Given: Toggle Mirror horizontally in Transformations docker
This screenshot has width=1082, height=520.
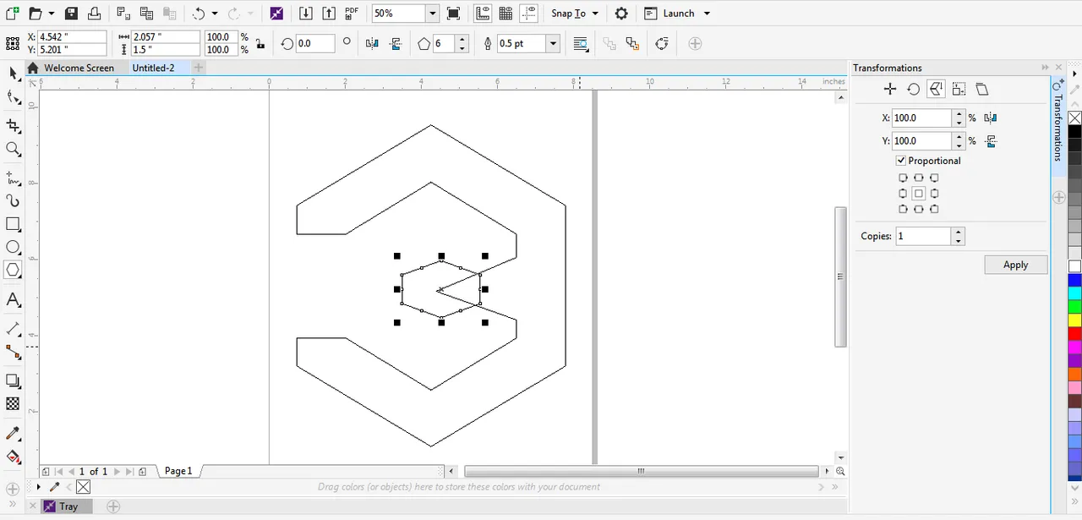Looking at the screenshot, I should (991, 118).
